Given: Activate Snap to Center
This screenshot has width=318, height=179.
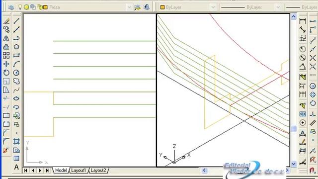Looking at the screenshot, I should point(313,86).
